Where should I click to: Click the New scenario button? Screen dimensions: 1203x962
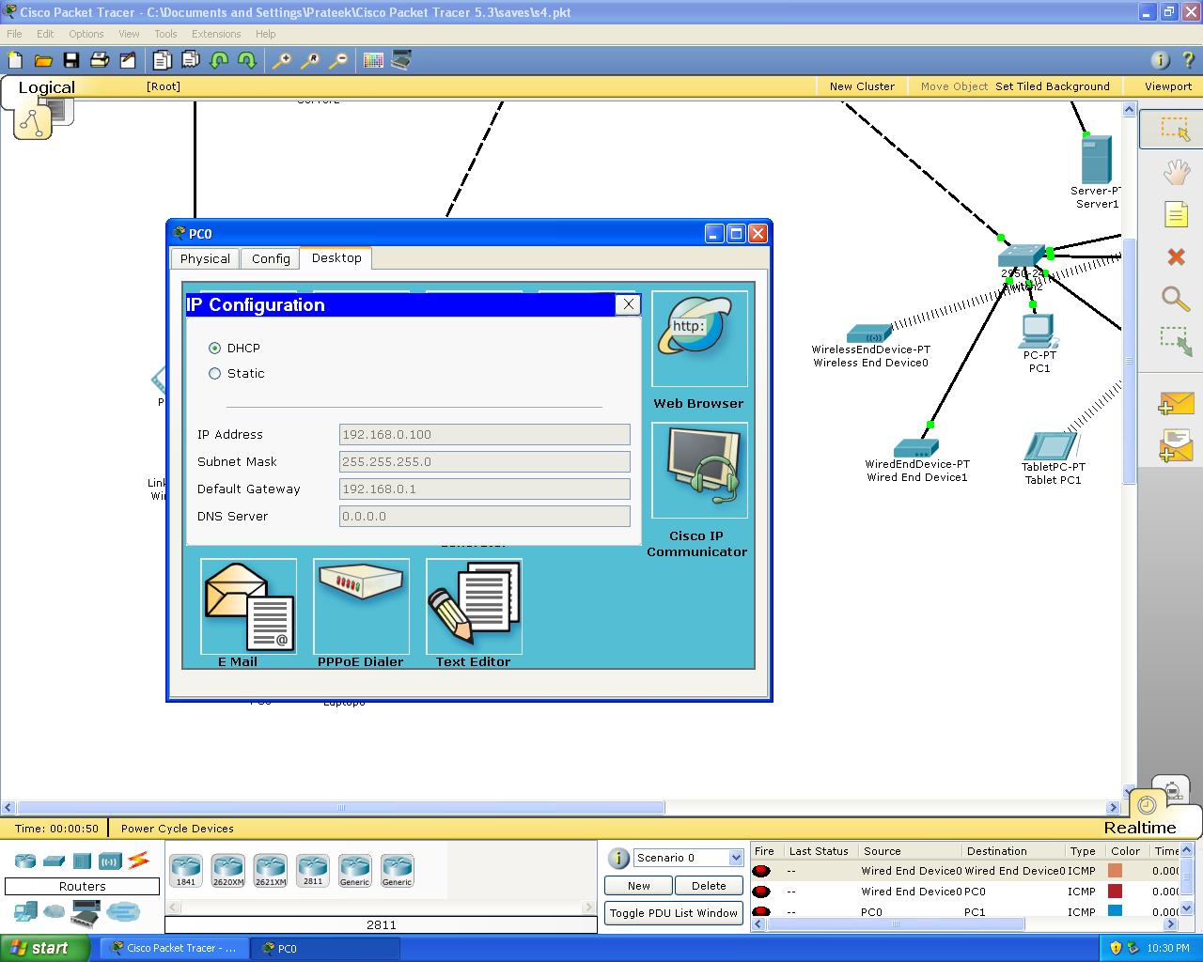(639, 886)
